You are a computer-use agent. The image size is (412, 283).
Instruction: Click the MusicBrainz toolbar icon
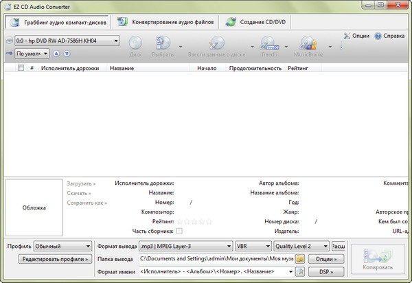coord(308,47)
